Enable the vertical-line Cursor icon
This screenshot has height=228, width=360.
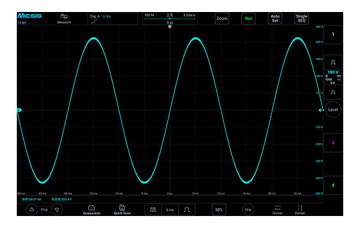coord(300,210)
